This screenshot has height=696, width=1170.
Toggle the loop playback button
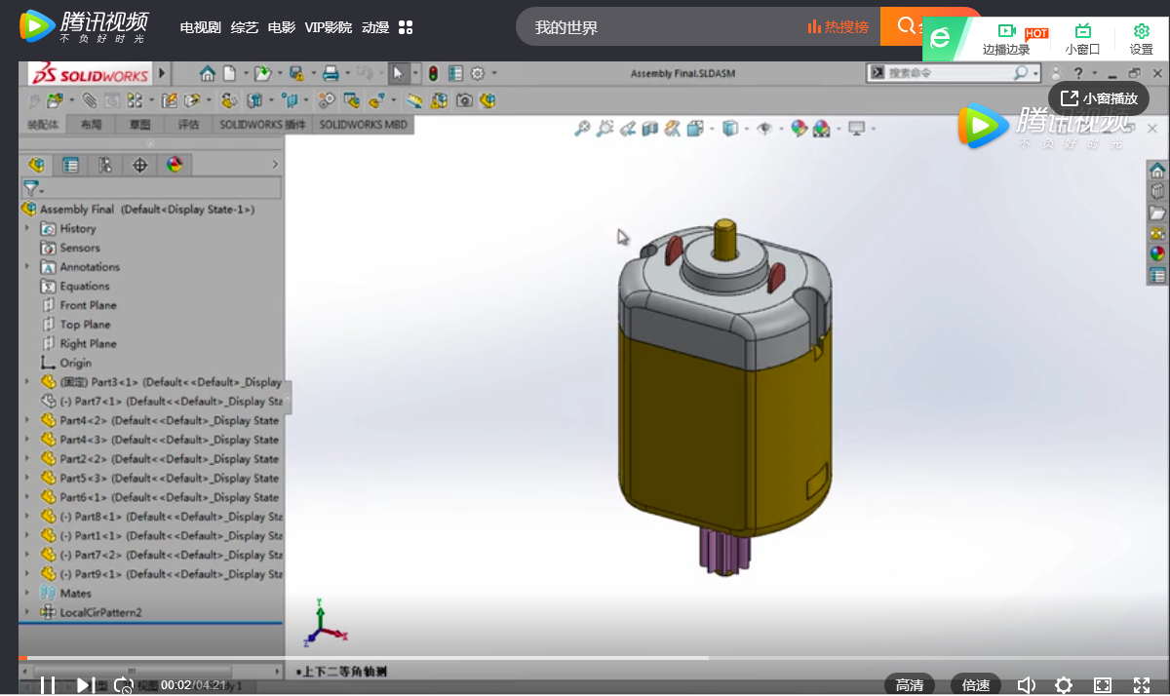point(123,685)
